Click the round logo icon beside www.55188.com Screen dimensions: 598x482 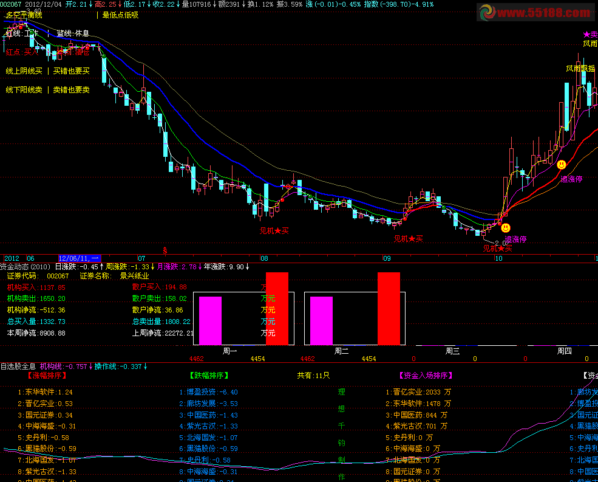point(487,13)
